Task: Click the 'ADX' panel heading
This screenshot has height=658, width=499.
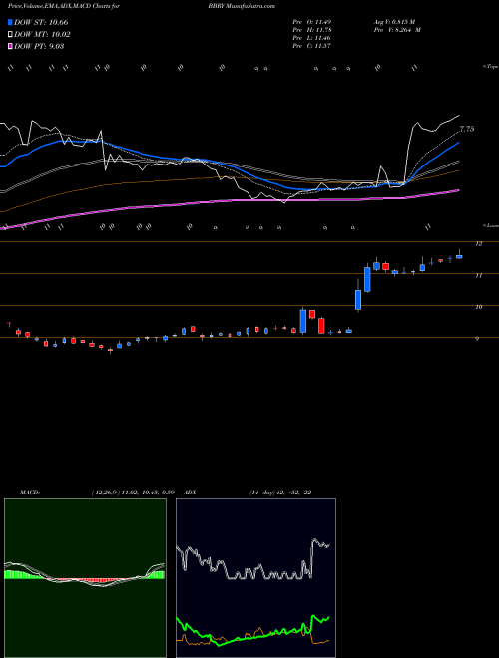Action: tap(191, 493)
